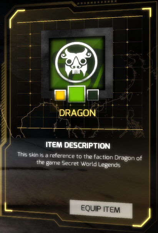Click the top-right yellow corner bracket
The width and height of the screenshot is (158, 233).
(x=147, y=11)
